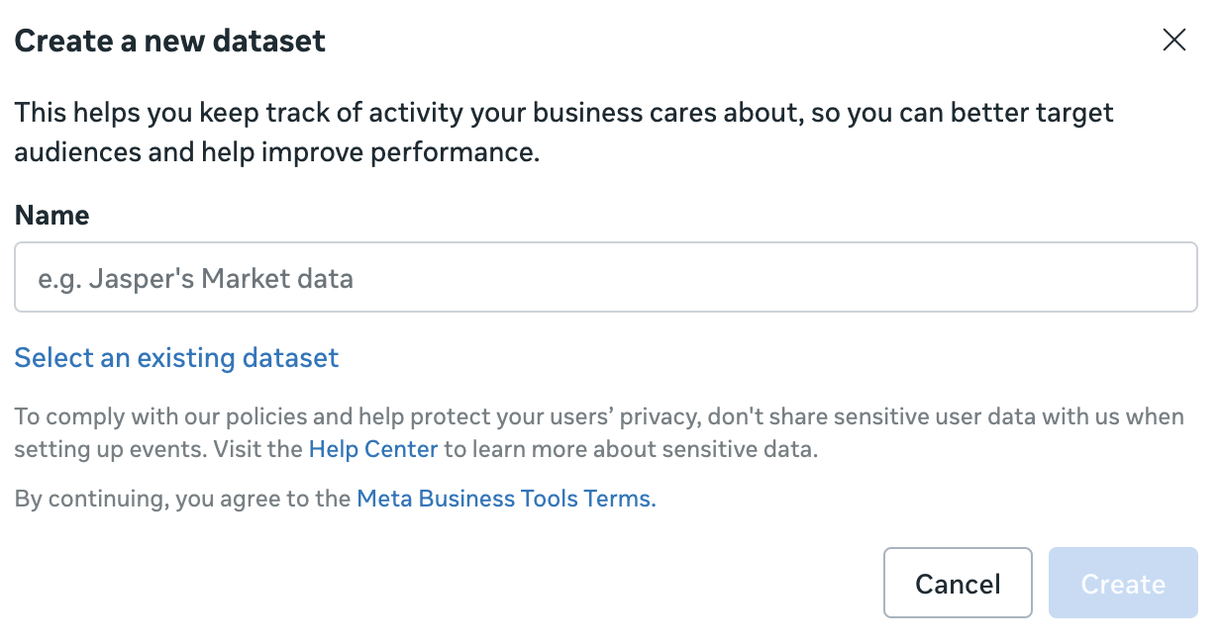Close the Create a new dataset dialog
This screenshot has width=1222, height=643.
(1173, 40)
